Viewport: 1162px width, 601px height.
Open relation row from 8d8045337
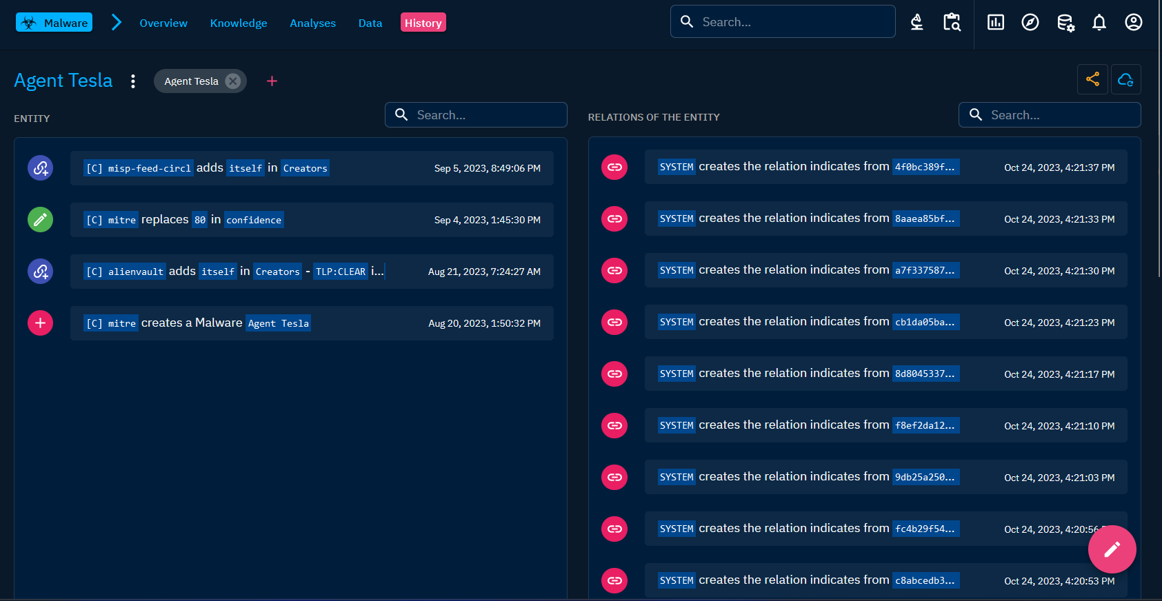click(x=886, y=374)
